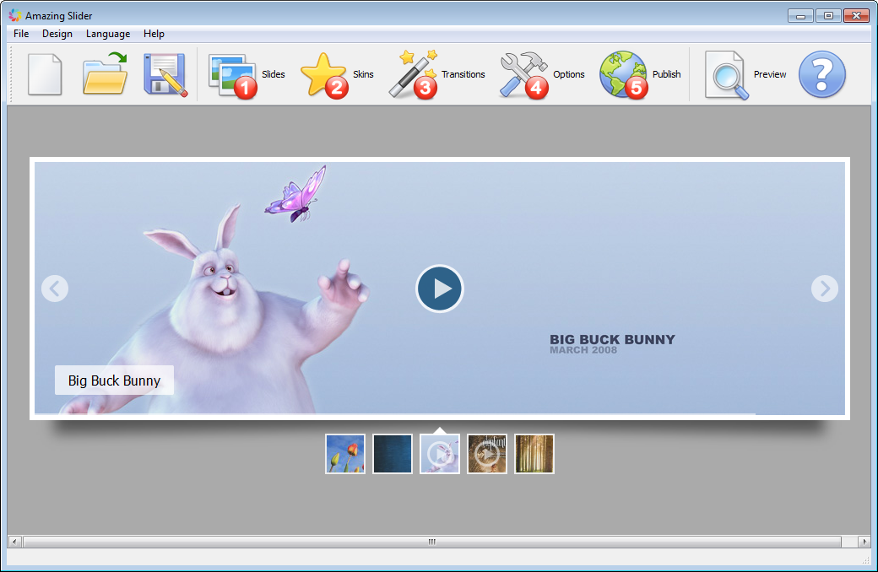Click the Amazing Slider app icon
This screenshot has width=878, height=572.
[x=15, y=15]
